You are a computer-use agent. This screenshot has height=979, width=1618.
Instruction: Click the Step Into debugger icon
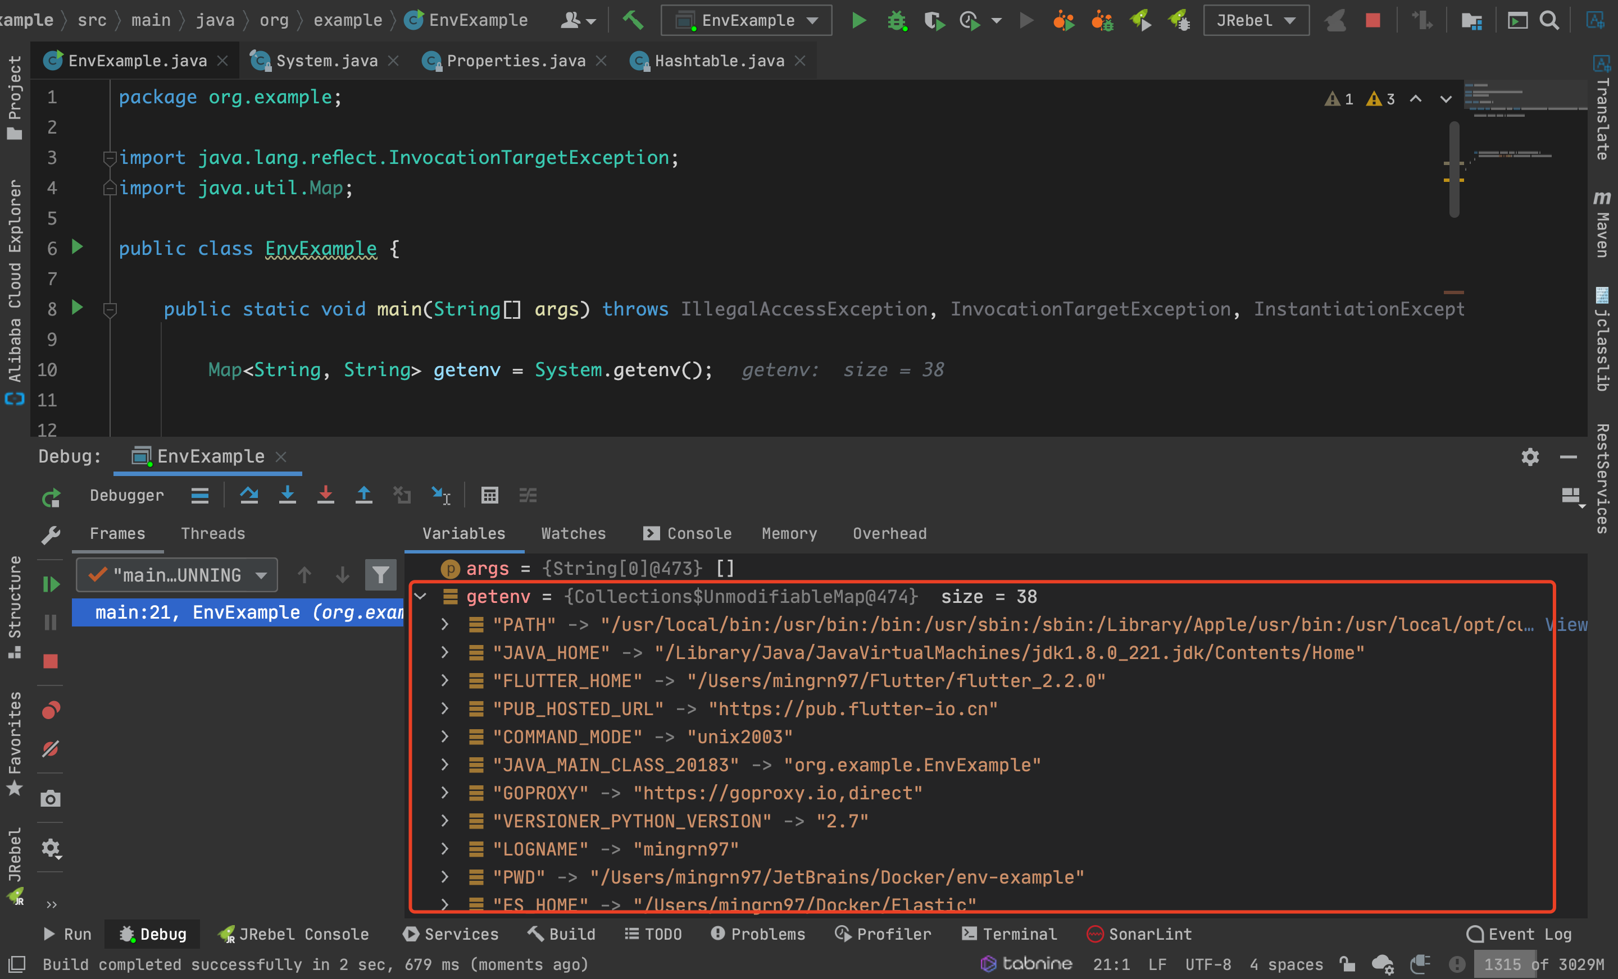click(x=287, y=496)
